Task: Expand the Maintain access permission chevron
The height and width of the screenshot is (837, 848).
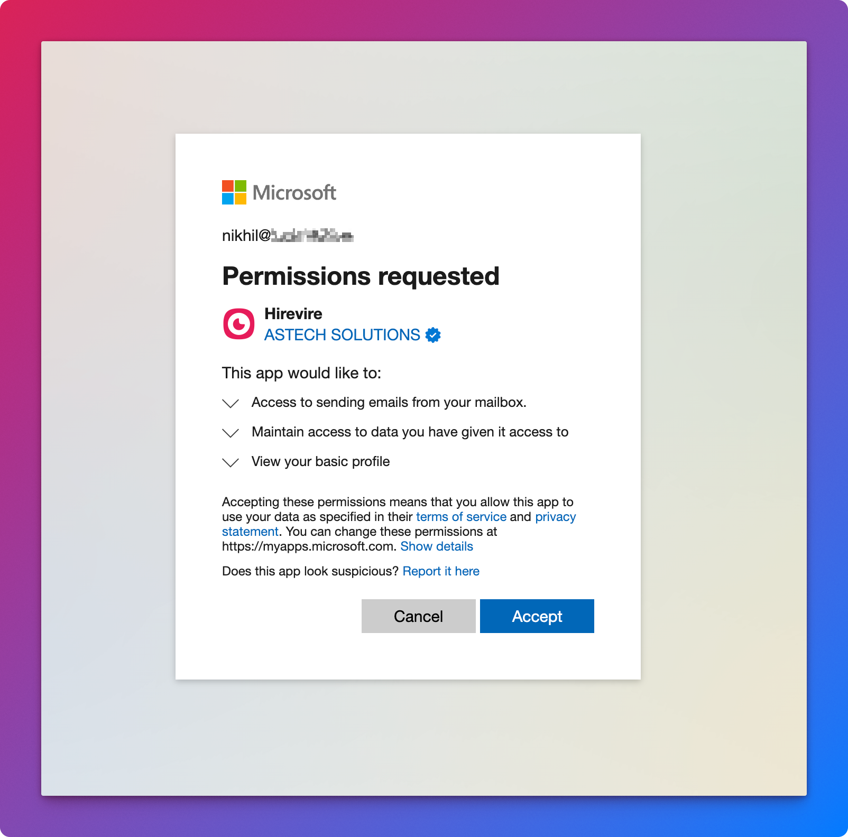Action: (231, 433)
